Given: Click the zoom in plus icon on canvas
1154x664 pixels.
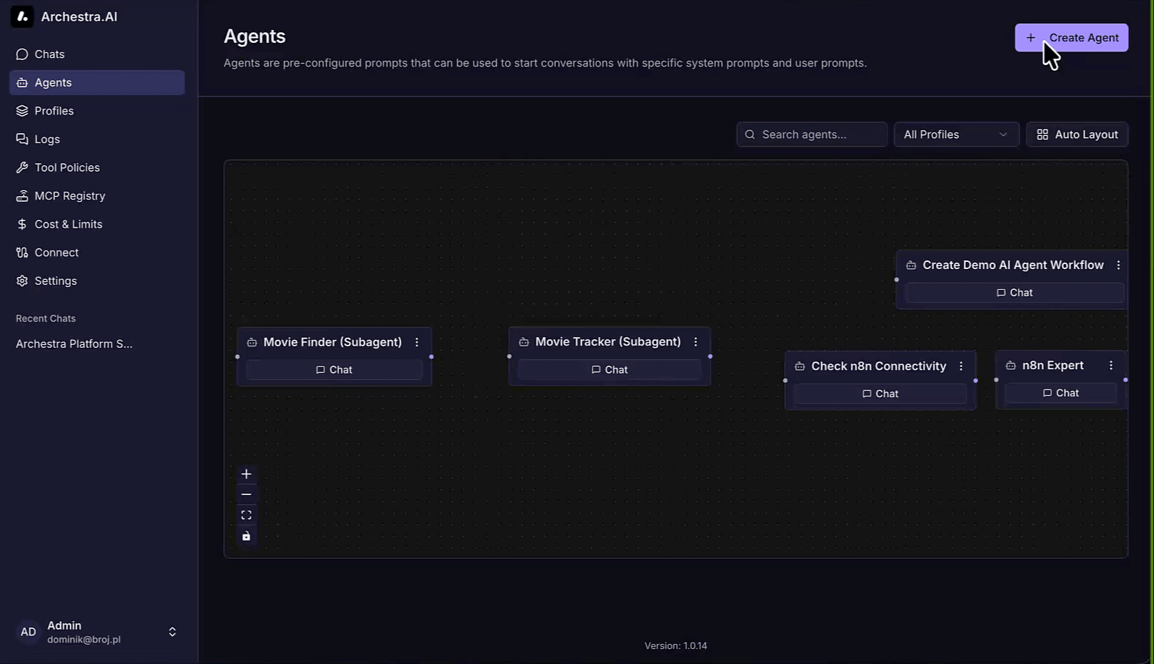Looking at the screenshot, I should pos(246,474).
